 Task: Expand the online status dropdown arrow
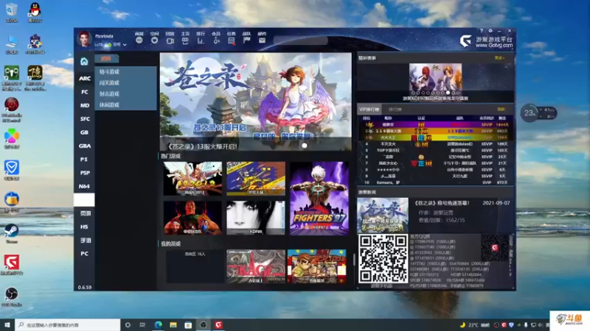(125, 45)
